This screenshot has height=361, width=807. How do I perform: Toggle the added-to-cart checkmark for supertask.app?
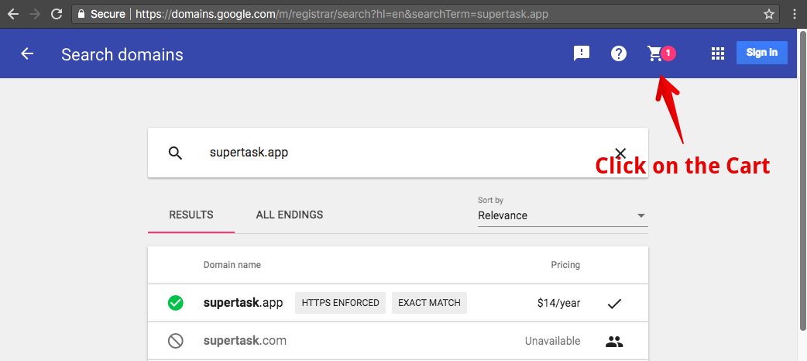614,304
